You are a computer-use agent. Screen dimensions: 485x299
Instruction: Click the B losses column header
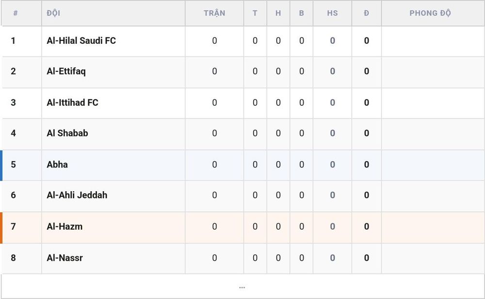pyautogui.click(x=302, y=13)
